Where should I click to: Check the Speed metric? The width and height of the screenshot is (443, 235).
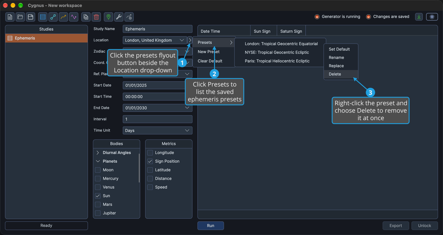[x=150, y=187]
